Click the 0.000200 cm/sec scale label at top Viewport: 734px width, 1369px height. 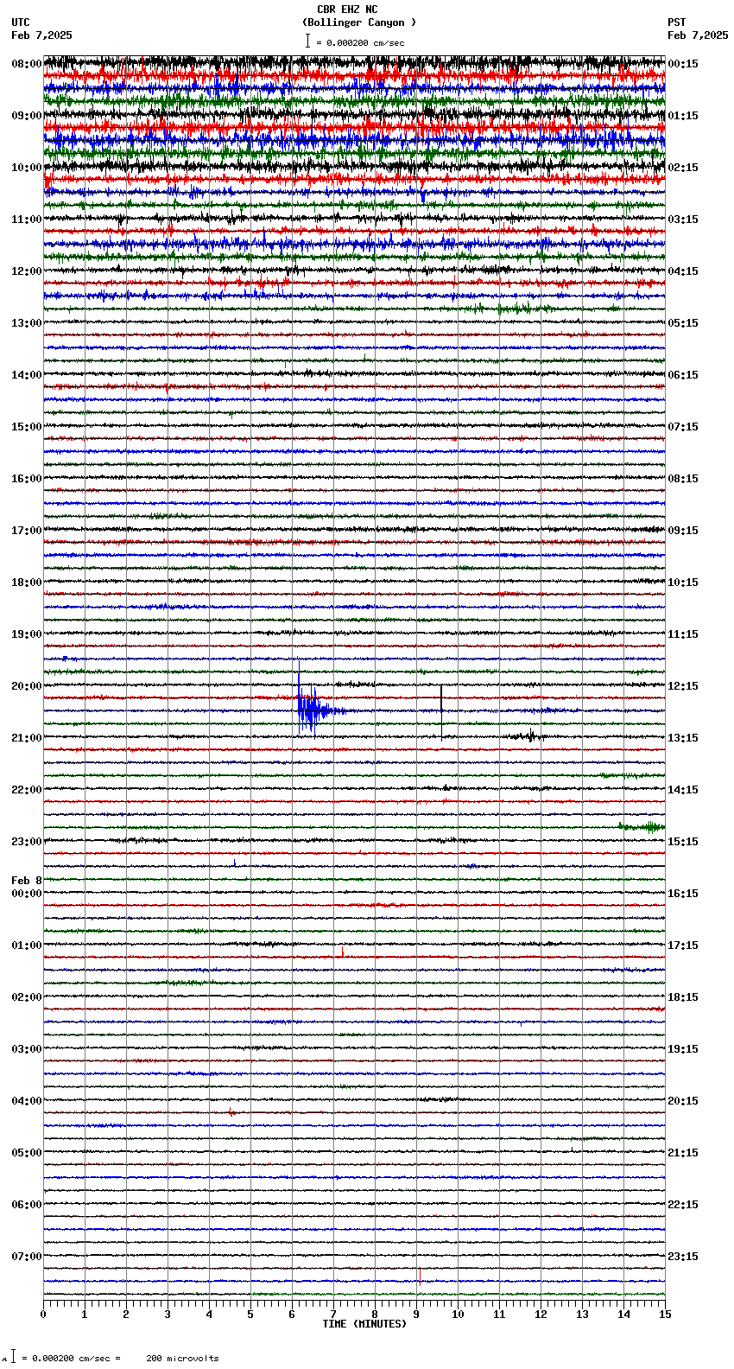(360, 42)
